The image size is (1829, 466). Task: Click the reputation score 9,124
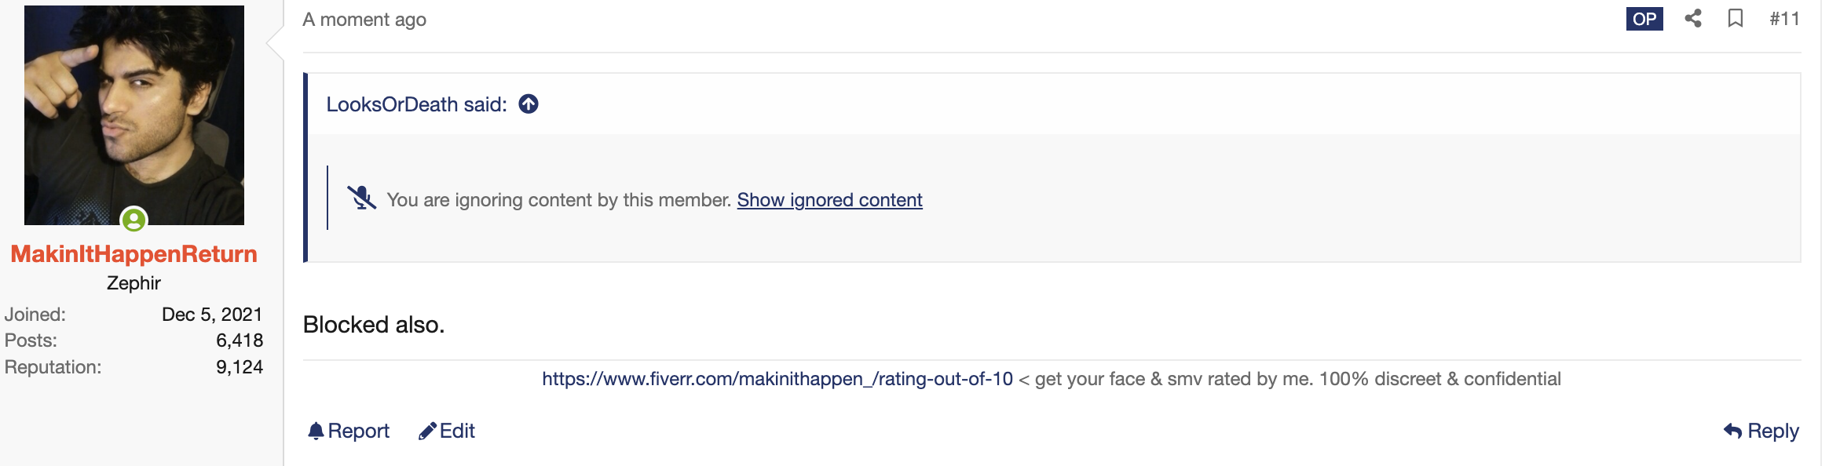coord(240,367)
